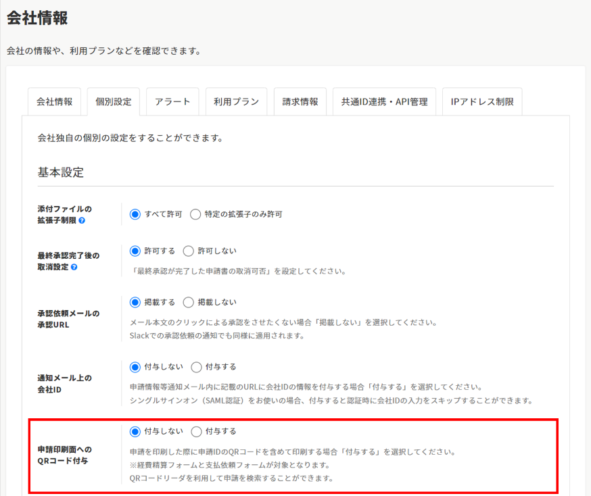Open the 会社情報 tab

pyautogui.click(x=54, y=102)
